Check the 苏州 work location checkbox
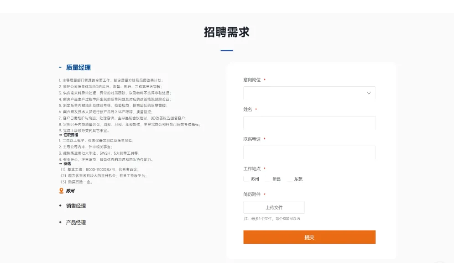Screen dimensions: 454x263 click(x=245, y=179)
